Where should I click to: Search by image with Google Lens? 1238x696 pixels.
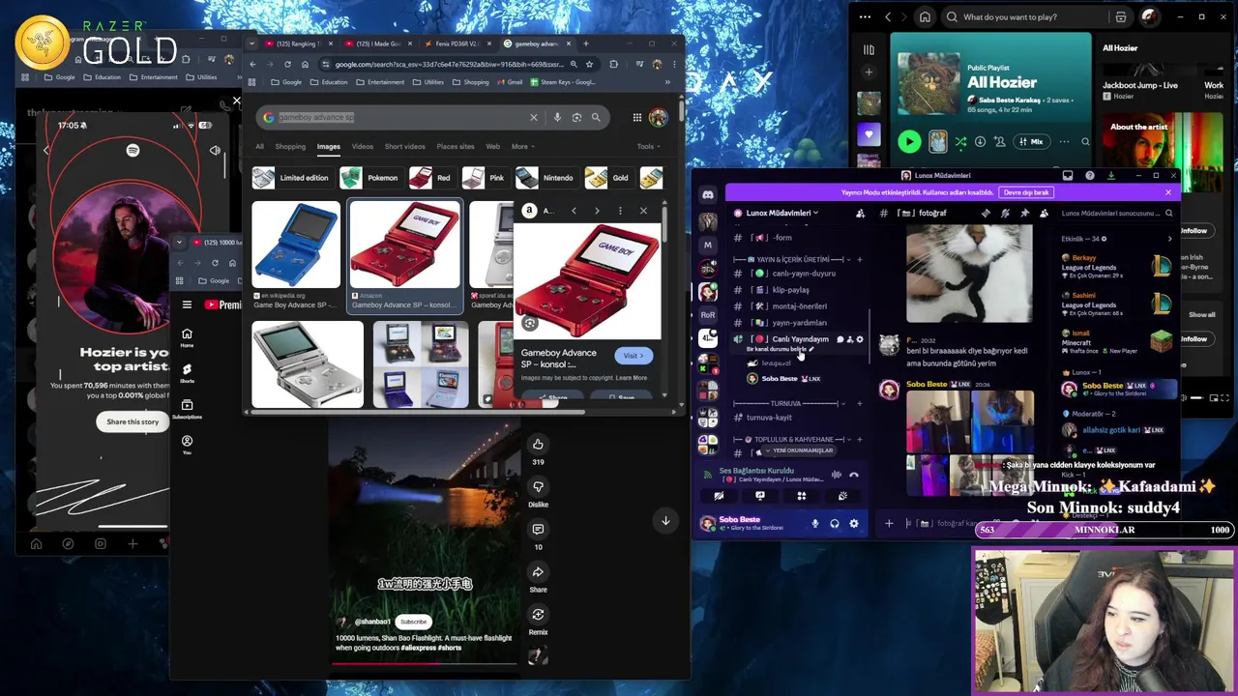[x=576, y=117]
